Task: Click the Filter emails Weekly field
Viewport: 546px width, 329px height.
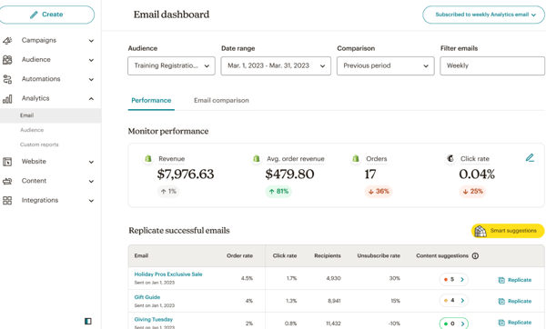Action: tap(492, 65)
